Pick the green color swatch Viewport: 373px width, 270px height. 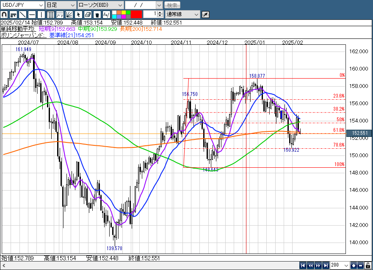(128, 13)
